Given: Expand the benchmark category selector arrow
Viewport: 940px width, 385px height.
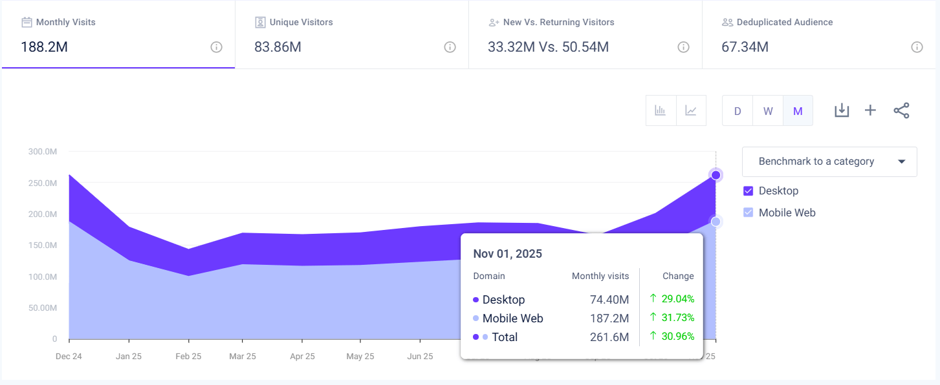Looking at the screenshot, I should 902,161.
